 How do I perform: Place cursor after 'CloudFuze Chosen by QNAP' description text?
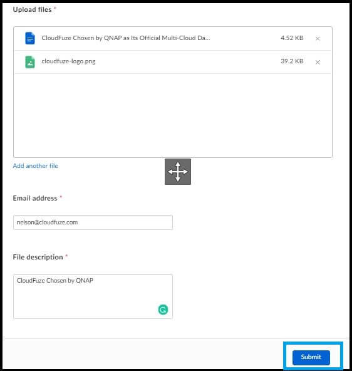tap(93, 281)
